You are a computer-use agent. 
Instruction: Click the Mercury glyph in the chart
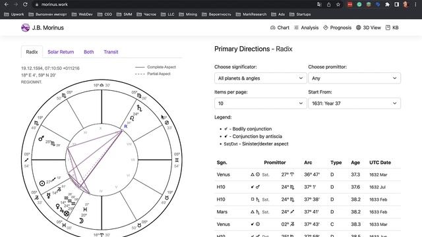pyautogui.click(x=48, y=196)
